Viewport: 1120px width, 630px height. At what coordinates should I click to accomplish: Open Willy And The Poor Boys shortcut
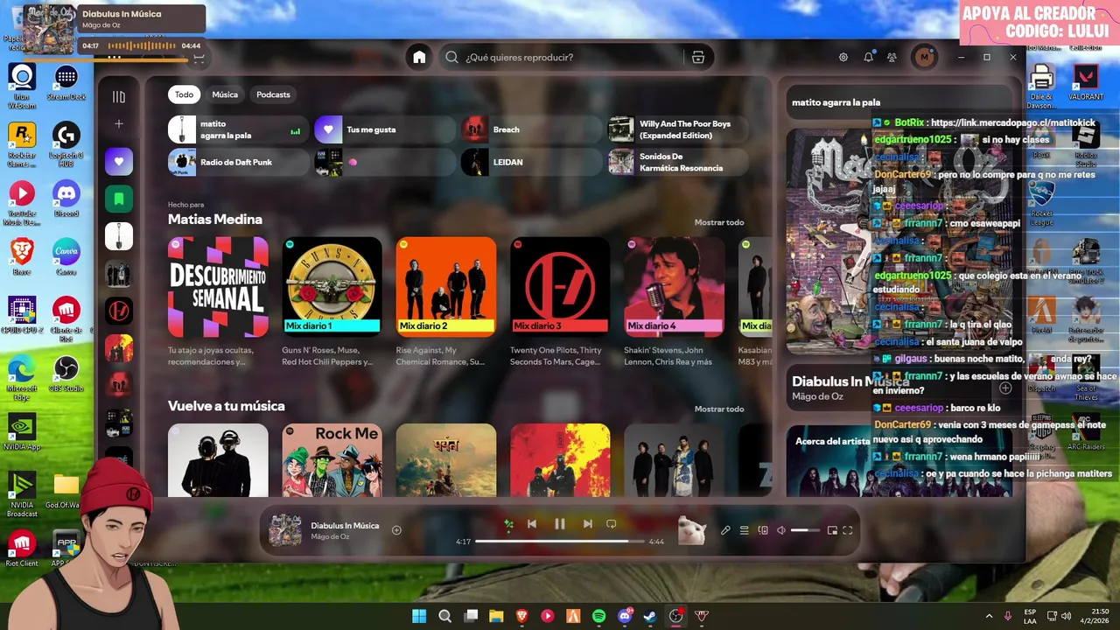pos(678,129)
